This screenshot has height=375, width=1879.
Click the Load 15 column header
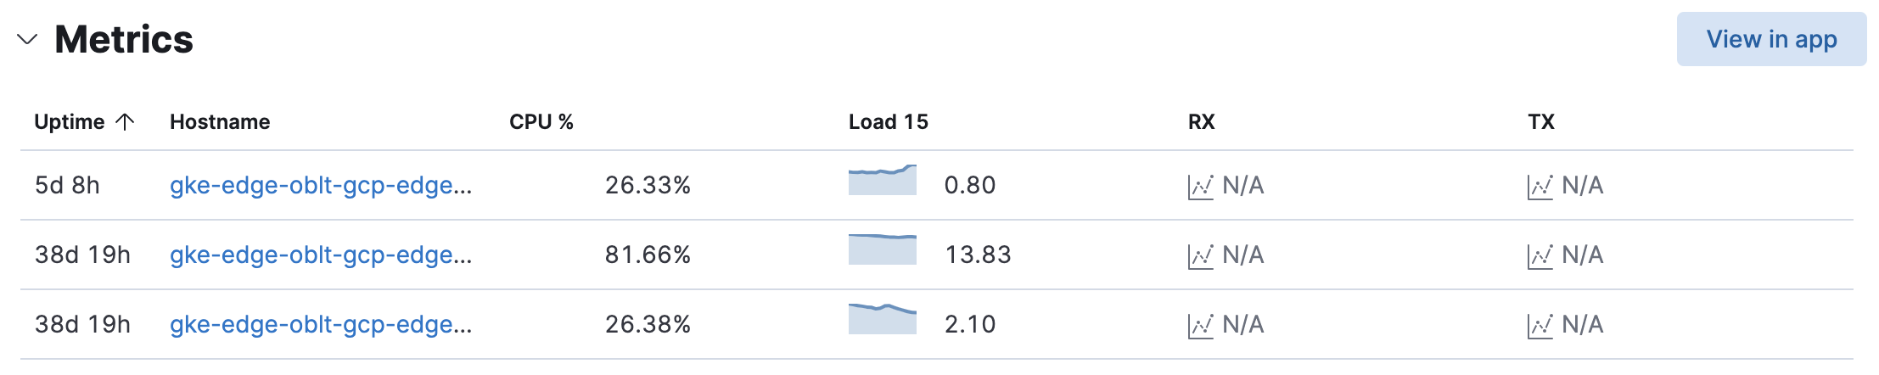point(888,122)
